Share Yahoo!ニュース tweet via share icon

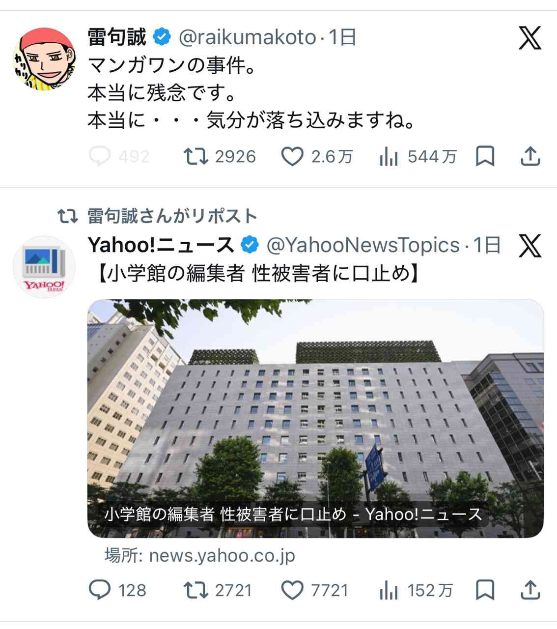click(x=530, y=590)
